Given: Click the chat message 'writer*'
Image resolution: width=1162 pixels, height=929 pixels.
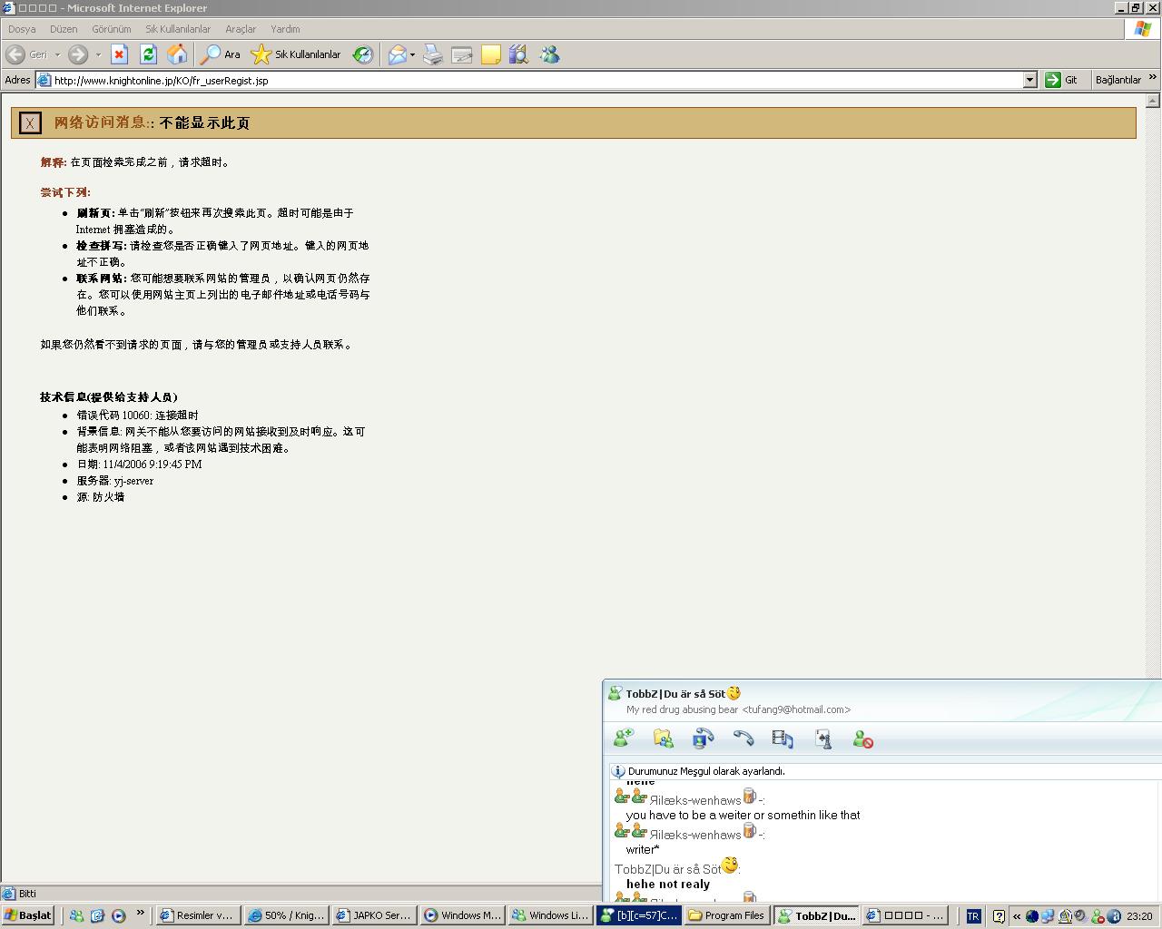Looking at the screenshot, I should (643, 849).
